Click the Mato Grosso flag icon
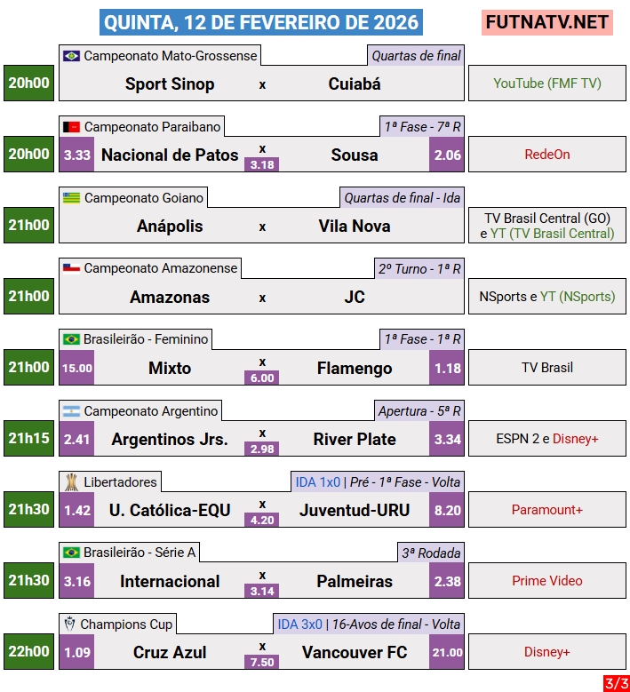This screenshot has height=692, width=630. click(71, 56)
